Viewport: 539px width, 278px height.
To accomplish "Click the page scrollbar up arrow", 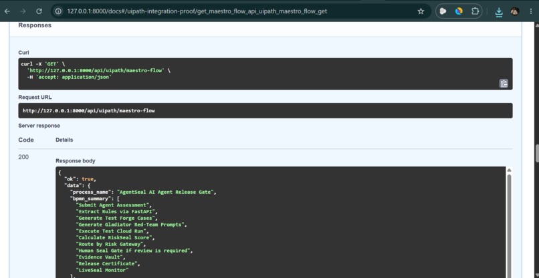I will point(537,25).
